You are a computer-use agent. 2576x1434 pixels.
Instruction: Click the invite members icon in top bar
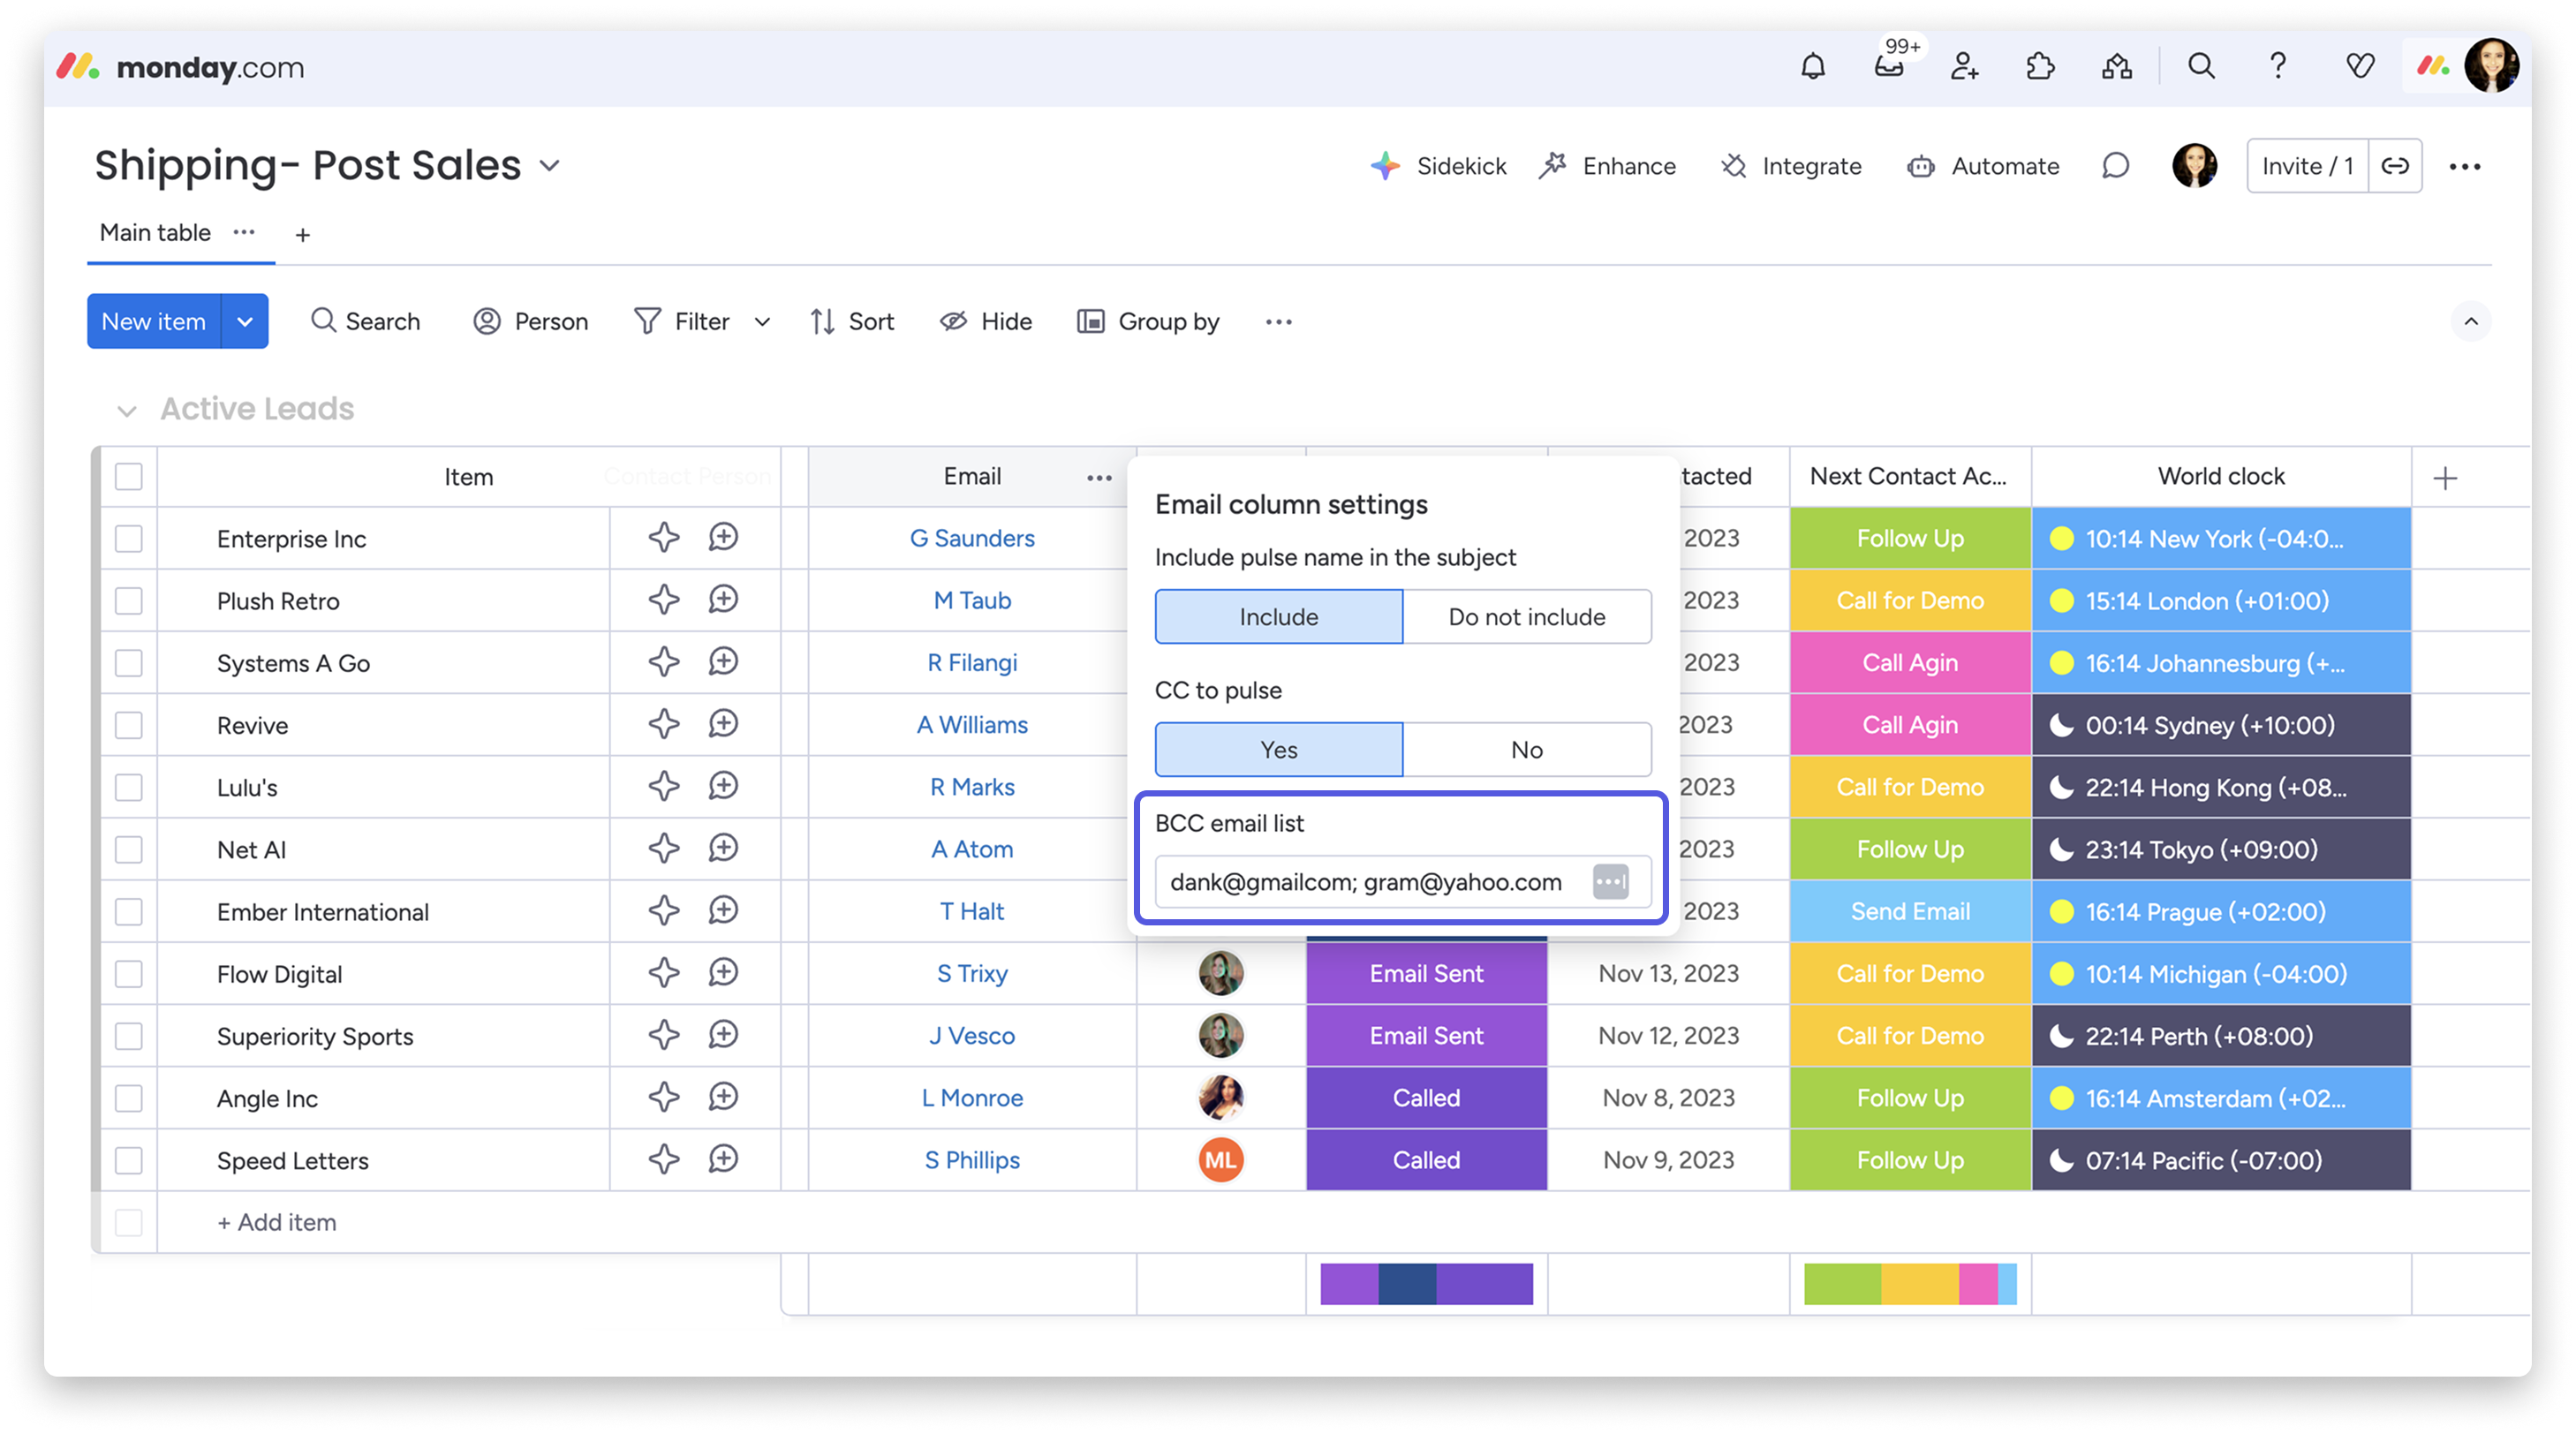pos(1964,67)
